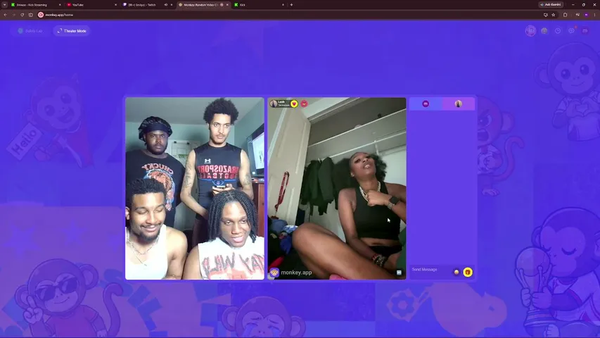Close the YouTube tab

(115, 5)
